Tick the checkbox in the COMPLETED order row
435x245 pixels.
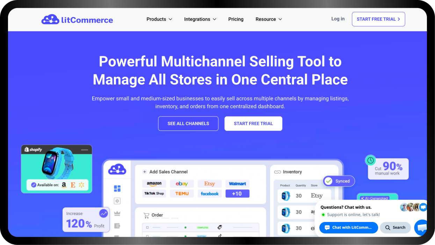147,227
